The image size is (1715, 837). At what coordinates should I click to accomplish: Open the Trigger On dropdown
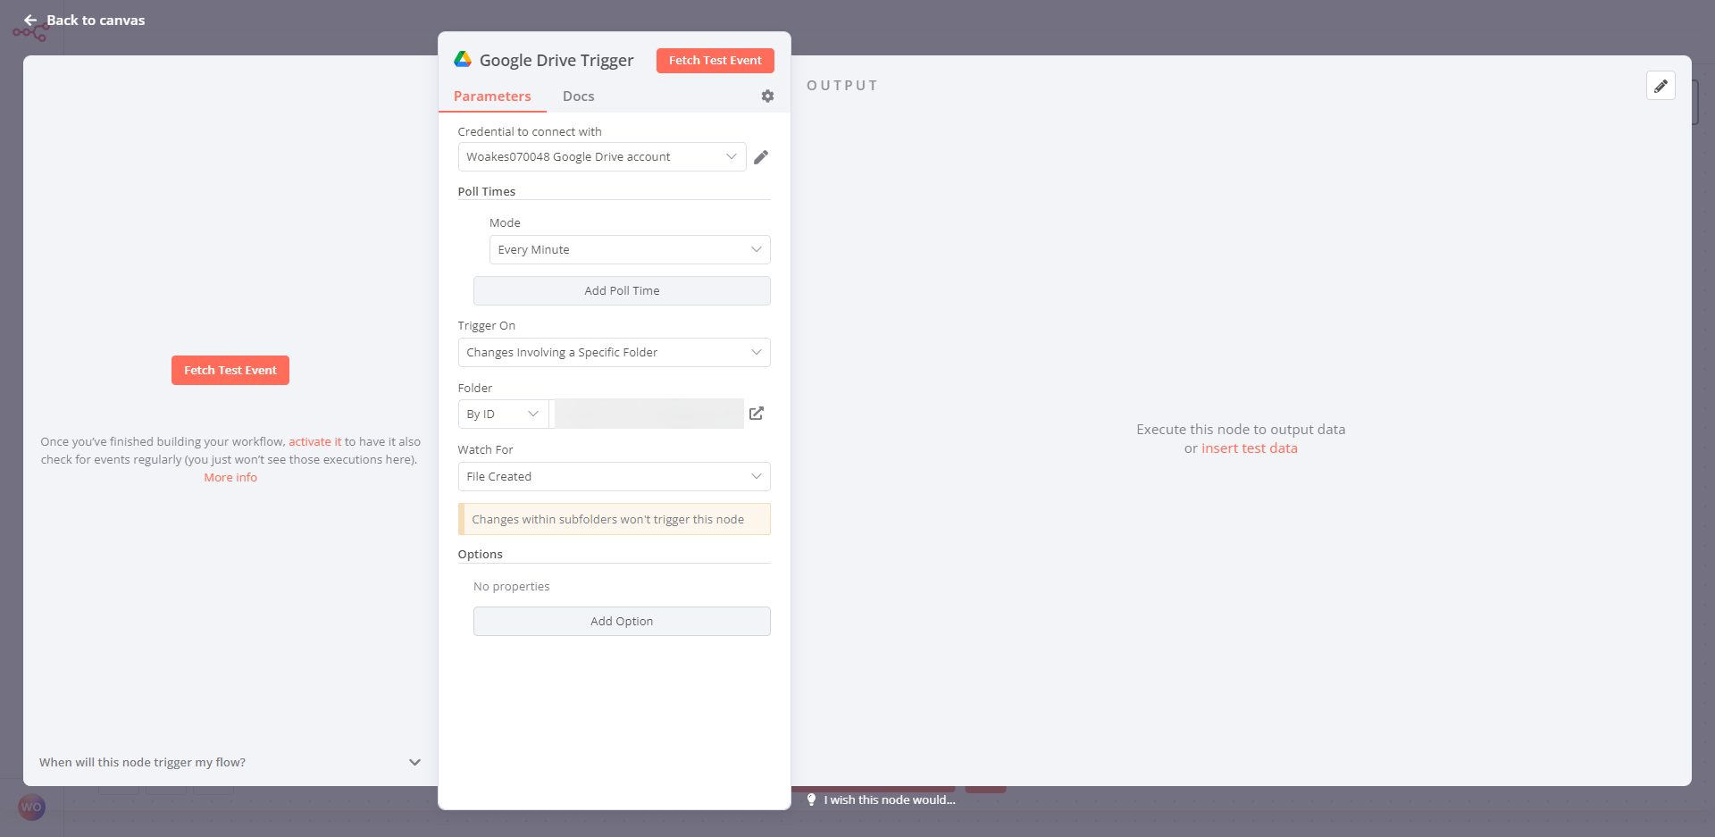click(614, 353)
